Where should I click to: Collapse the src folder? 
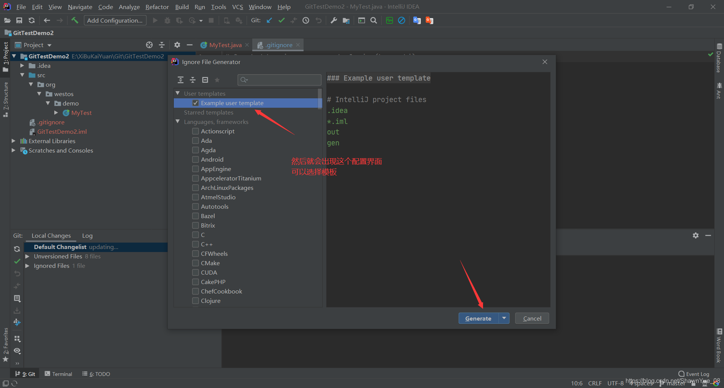(x=22, y=75)
